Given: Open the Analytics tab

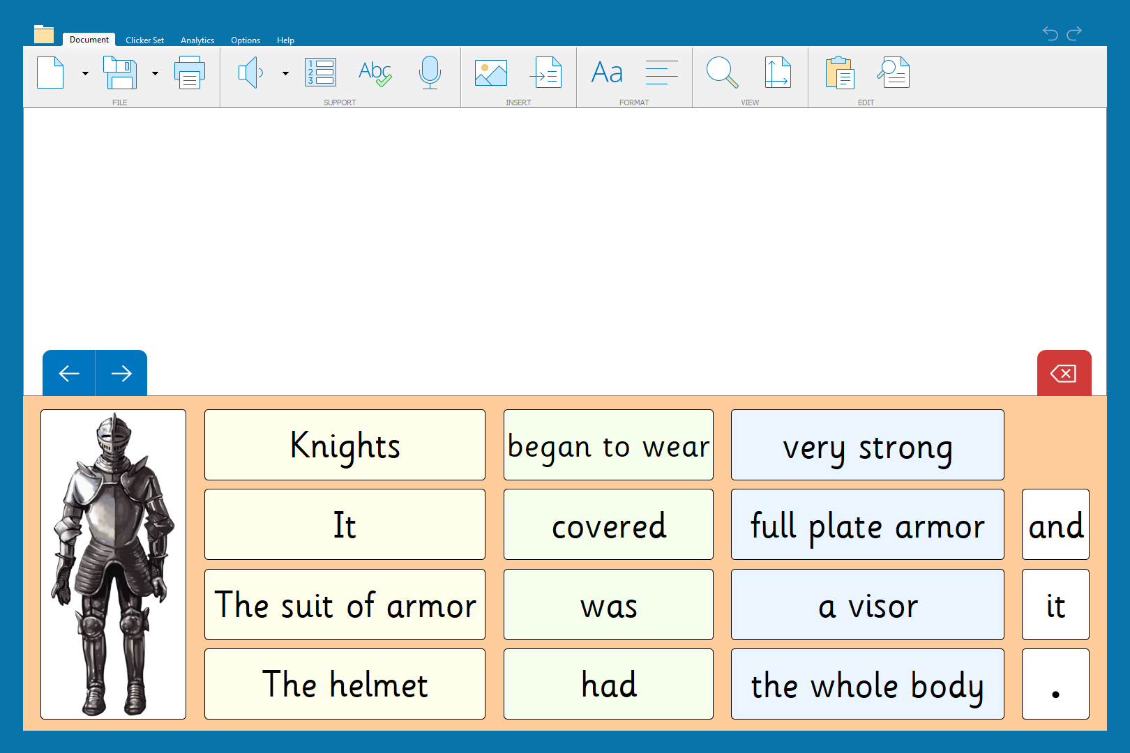Looking at the screenshot, I should (x=197, y=40).
